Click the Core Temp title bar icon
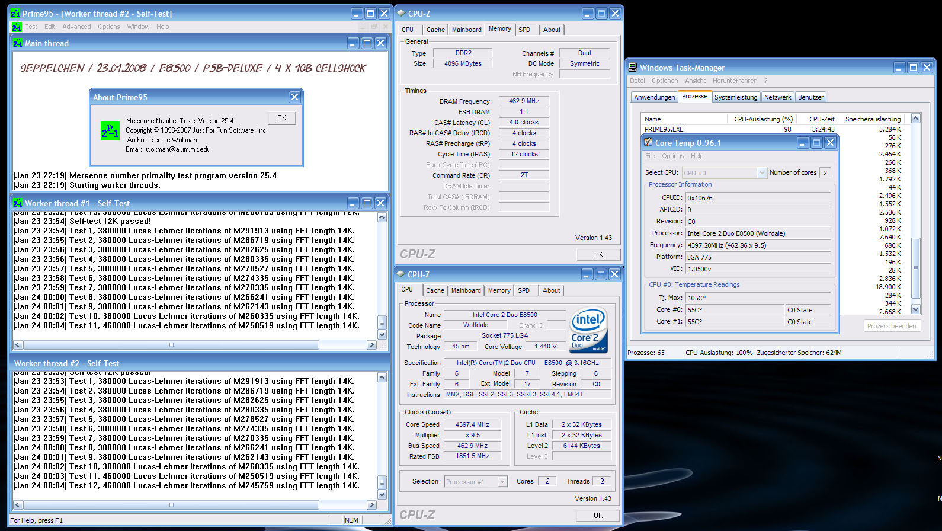Screen dimensions: 942x531 648,142
